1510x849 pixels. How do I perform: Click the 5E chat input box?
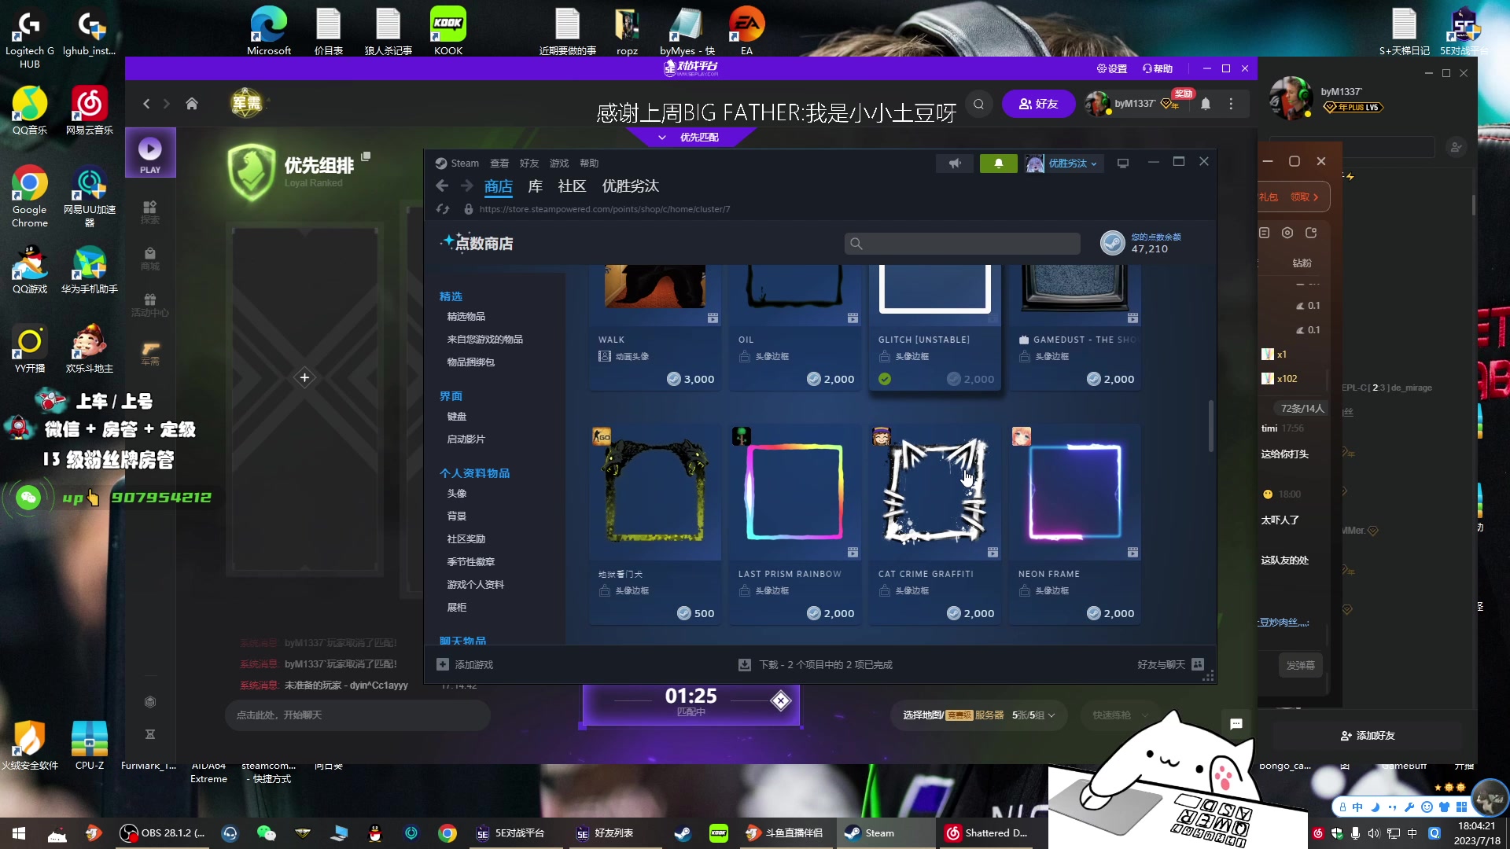point(358,715)
